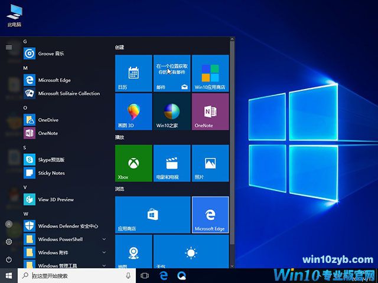
Task: Click the 日历 calendar tile
Action: pyautogui.click(x=133, y=73)
